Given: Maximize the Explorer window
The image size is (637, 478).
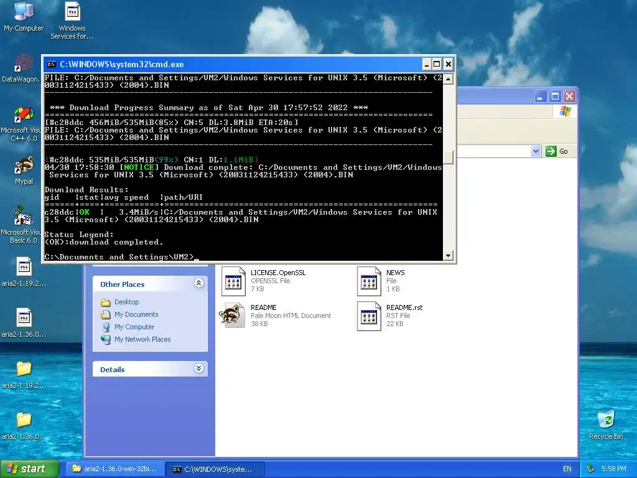Looking at the screenshot, I should [x=555, y=96].
